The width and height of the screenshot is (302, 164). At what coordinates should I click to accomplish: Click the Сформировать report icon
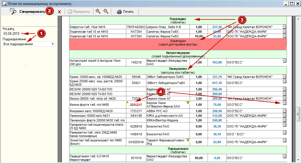[x=13, y=12]
